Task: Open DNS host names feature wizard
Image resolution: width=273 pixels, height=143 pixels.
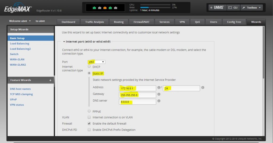Action: pyautogui.click(x=20, y=89)
